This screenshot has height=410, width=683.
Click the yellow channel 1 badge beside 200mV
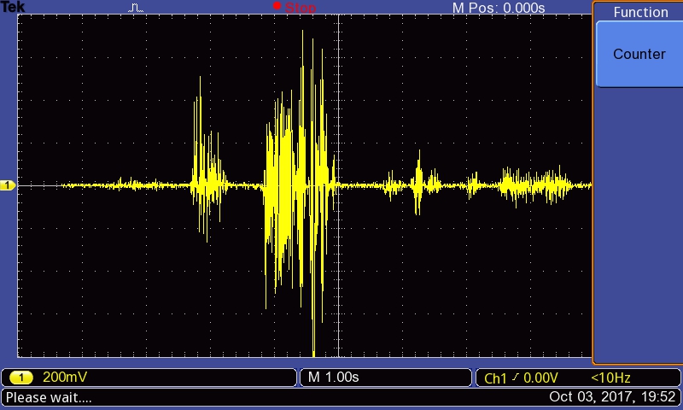(x=23, y=378)
